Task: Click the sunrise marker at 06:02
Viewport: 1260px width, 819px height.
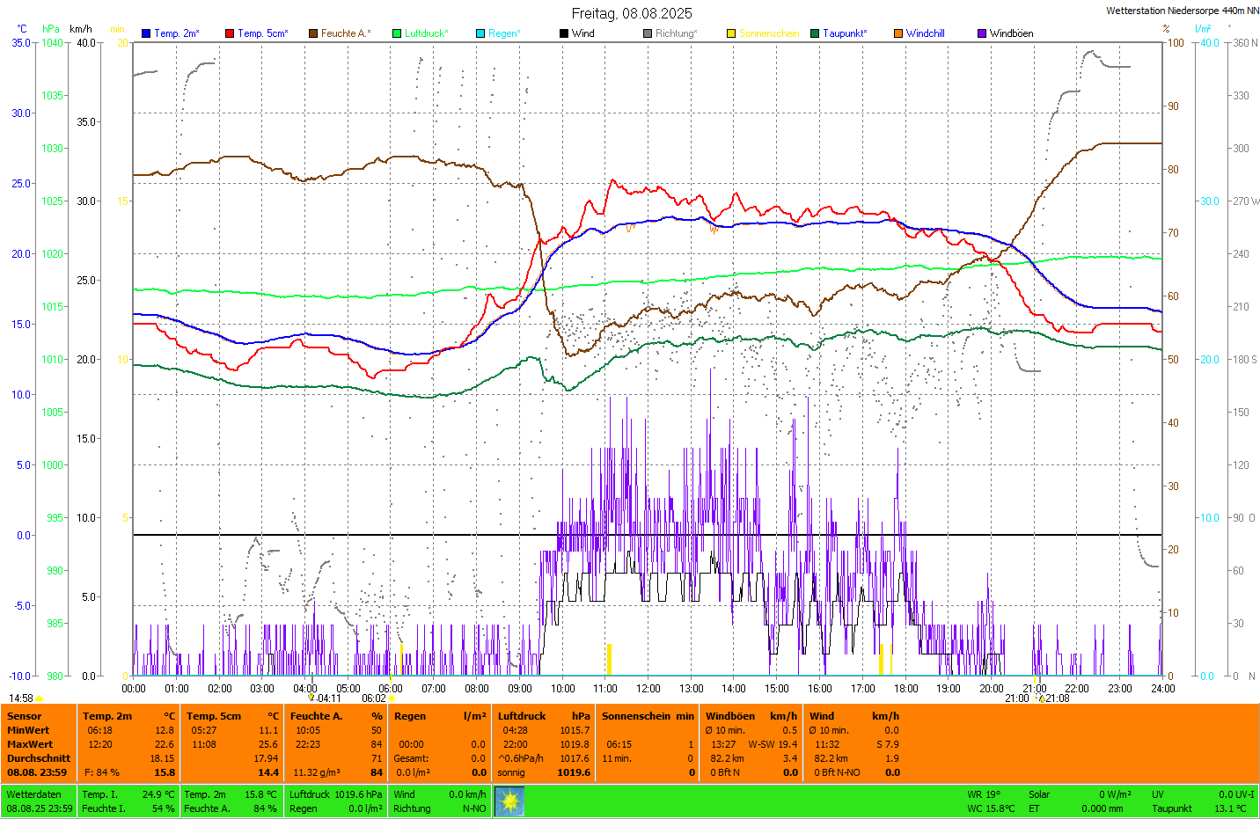Action: coord(391,698)
